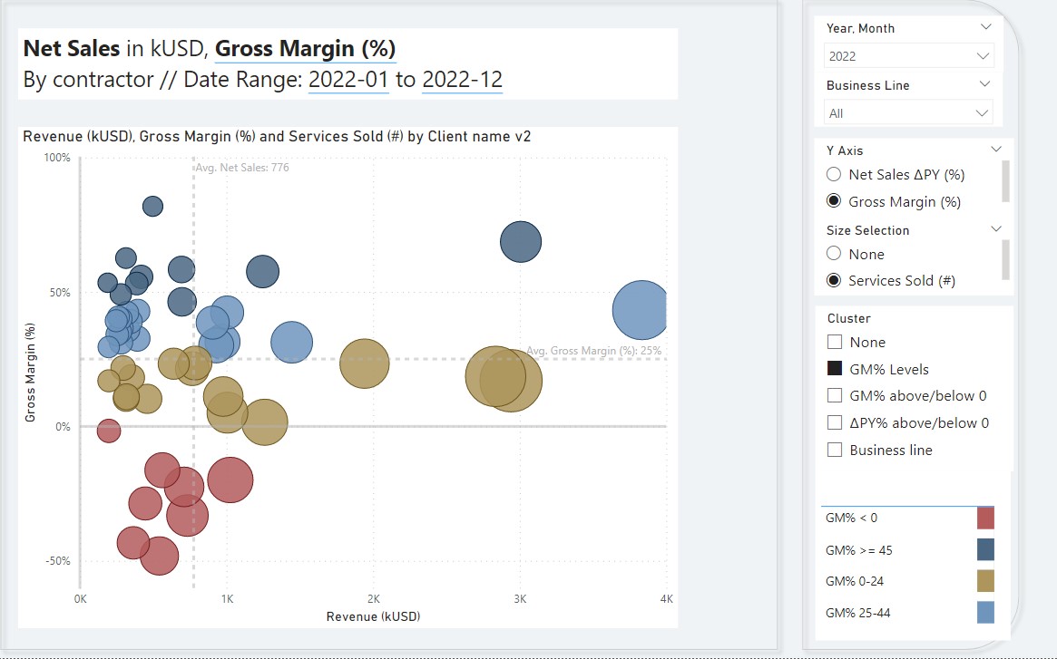Click the dark blue GM% >= 45 swatch
The height and width of the screenshot is (659, 1057).
tap(985, 550)
